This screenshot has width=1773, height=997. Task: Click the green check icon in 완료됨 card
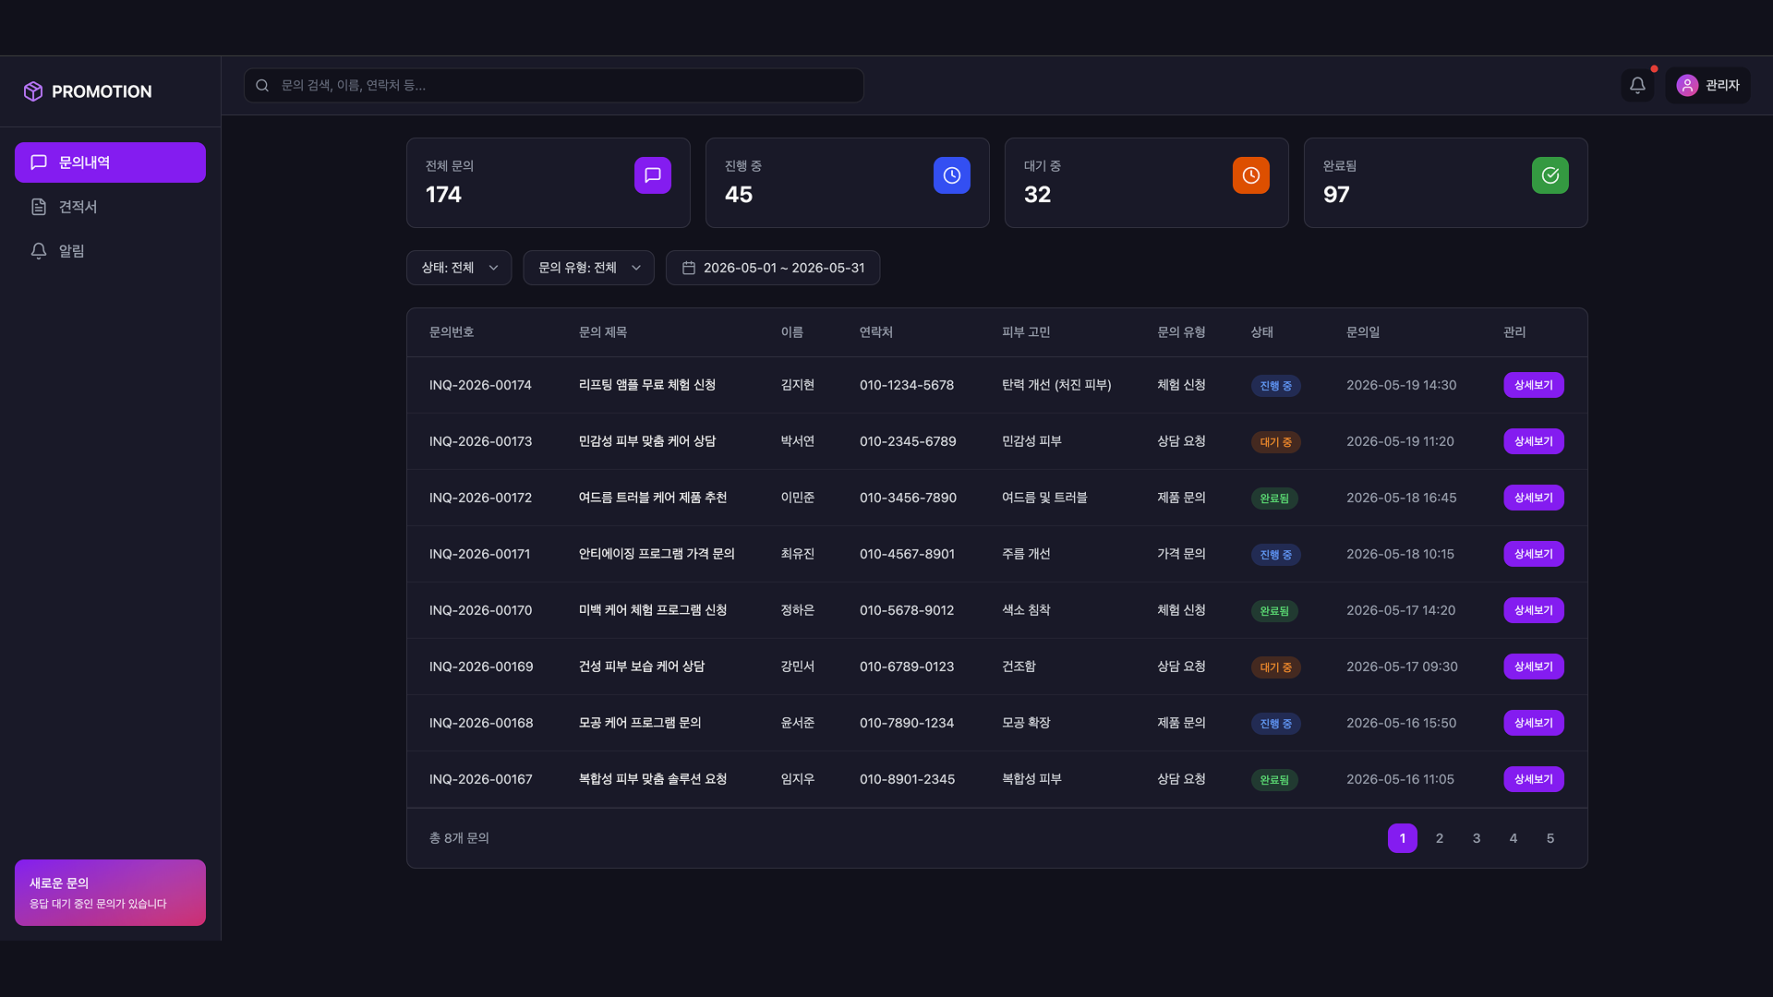pos(1550,175)
